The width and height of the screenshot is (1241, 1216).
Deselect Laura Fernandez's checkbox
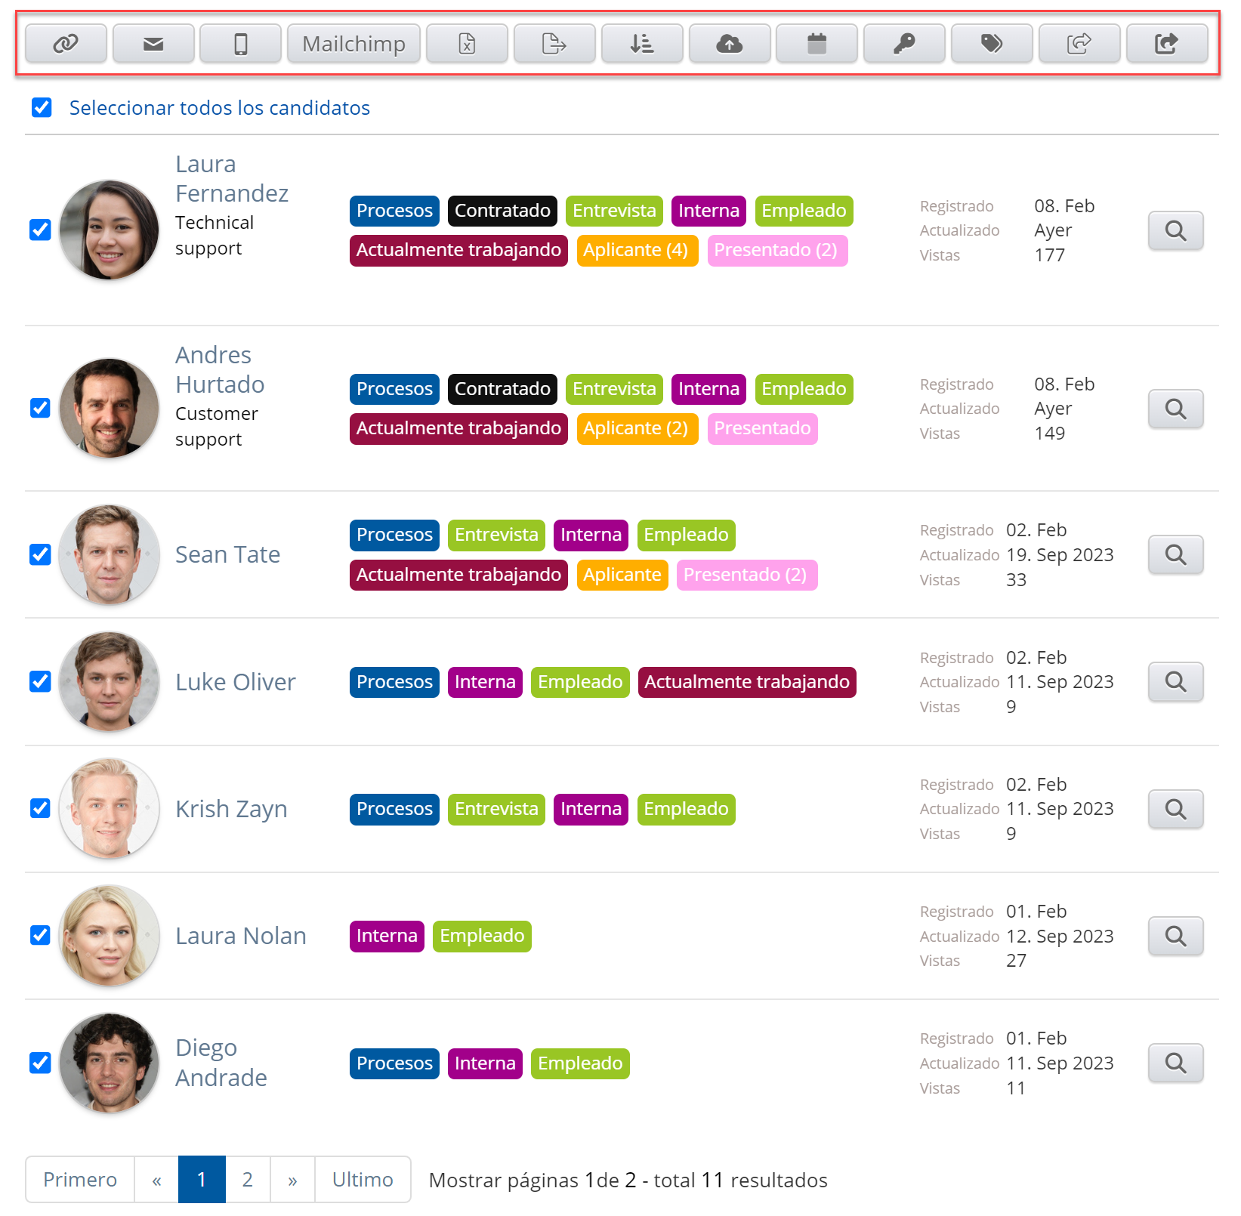[40, 230]
